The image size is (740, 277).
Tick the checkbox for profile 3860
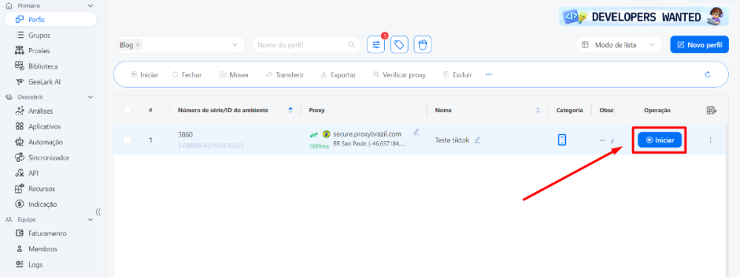pyautogui.click(x=127, y=140)
